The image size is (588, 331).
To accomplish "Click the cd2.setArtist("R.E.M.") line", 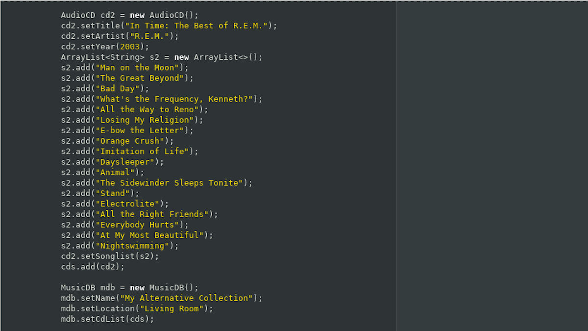I will coord(120,36).
